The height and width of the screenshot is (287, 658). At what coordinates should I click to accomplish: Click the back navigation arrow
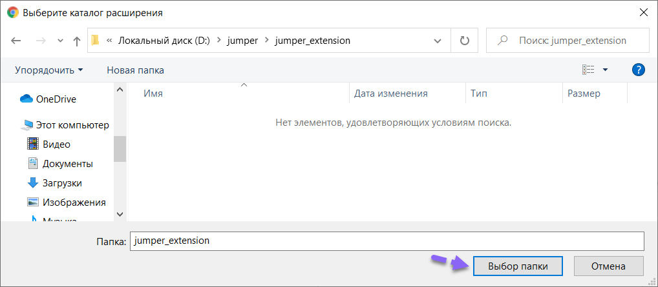point(17,41)
